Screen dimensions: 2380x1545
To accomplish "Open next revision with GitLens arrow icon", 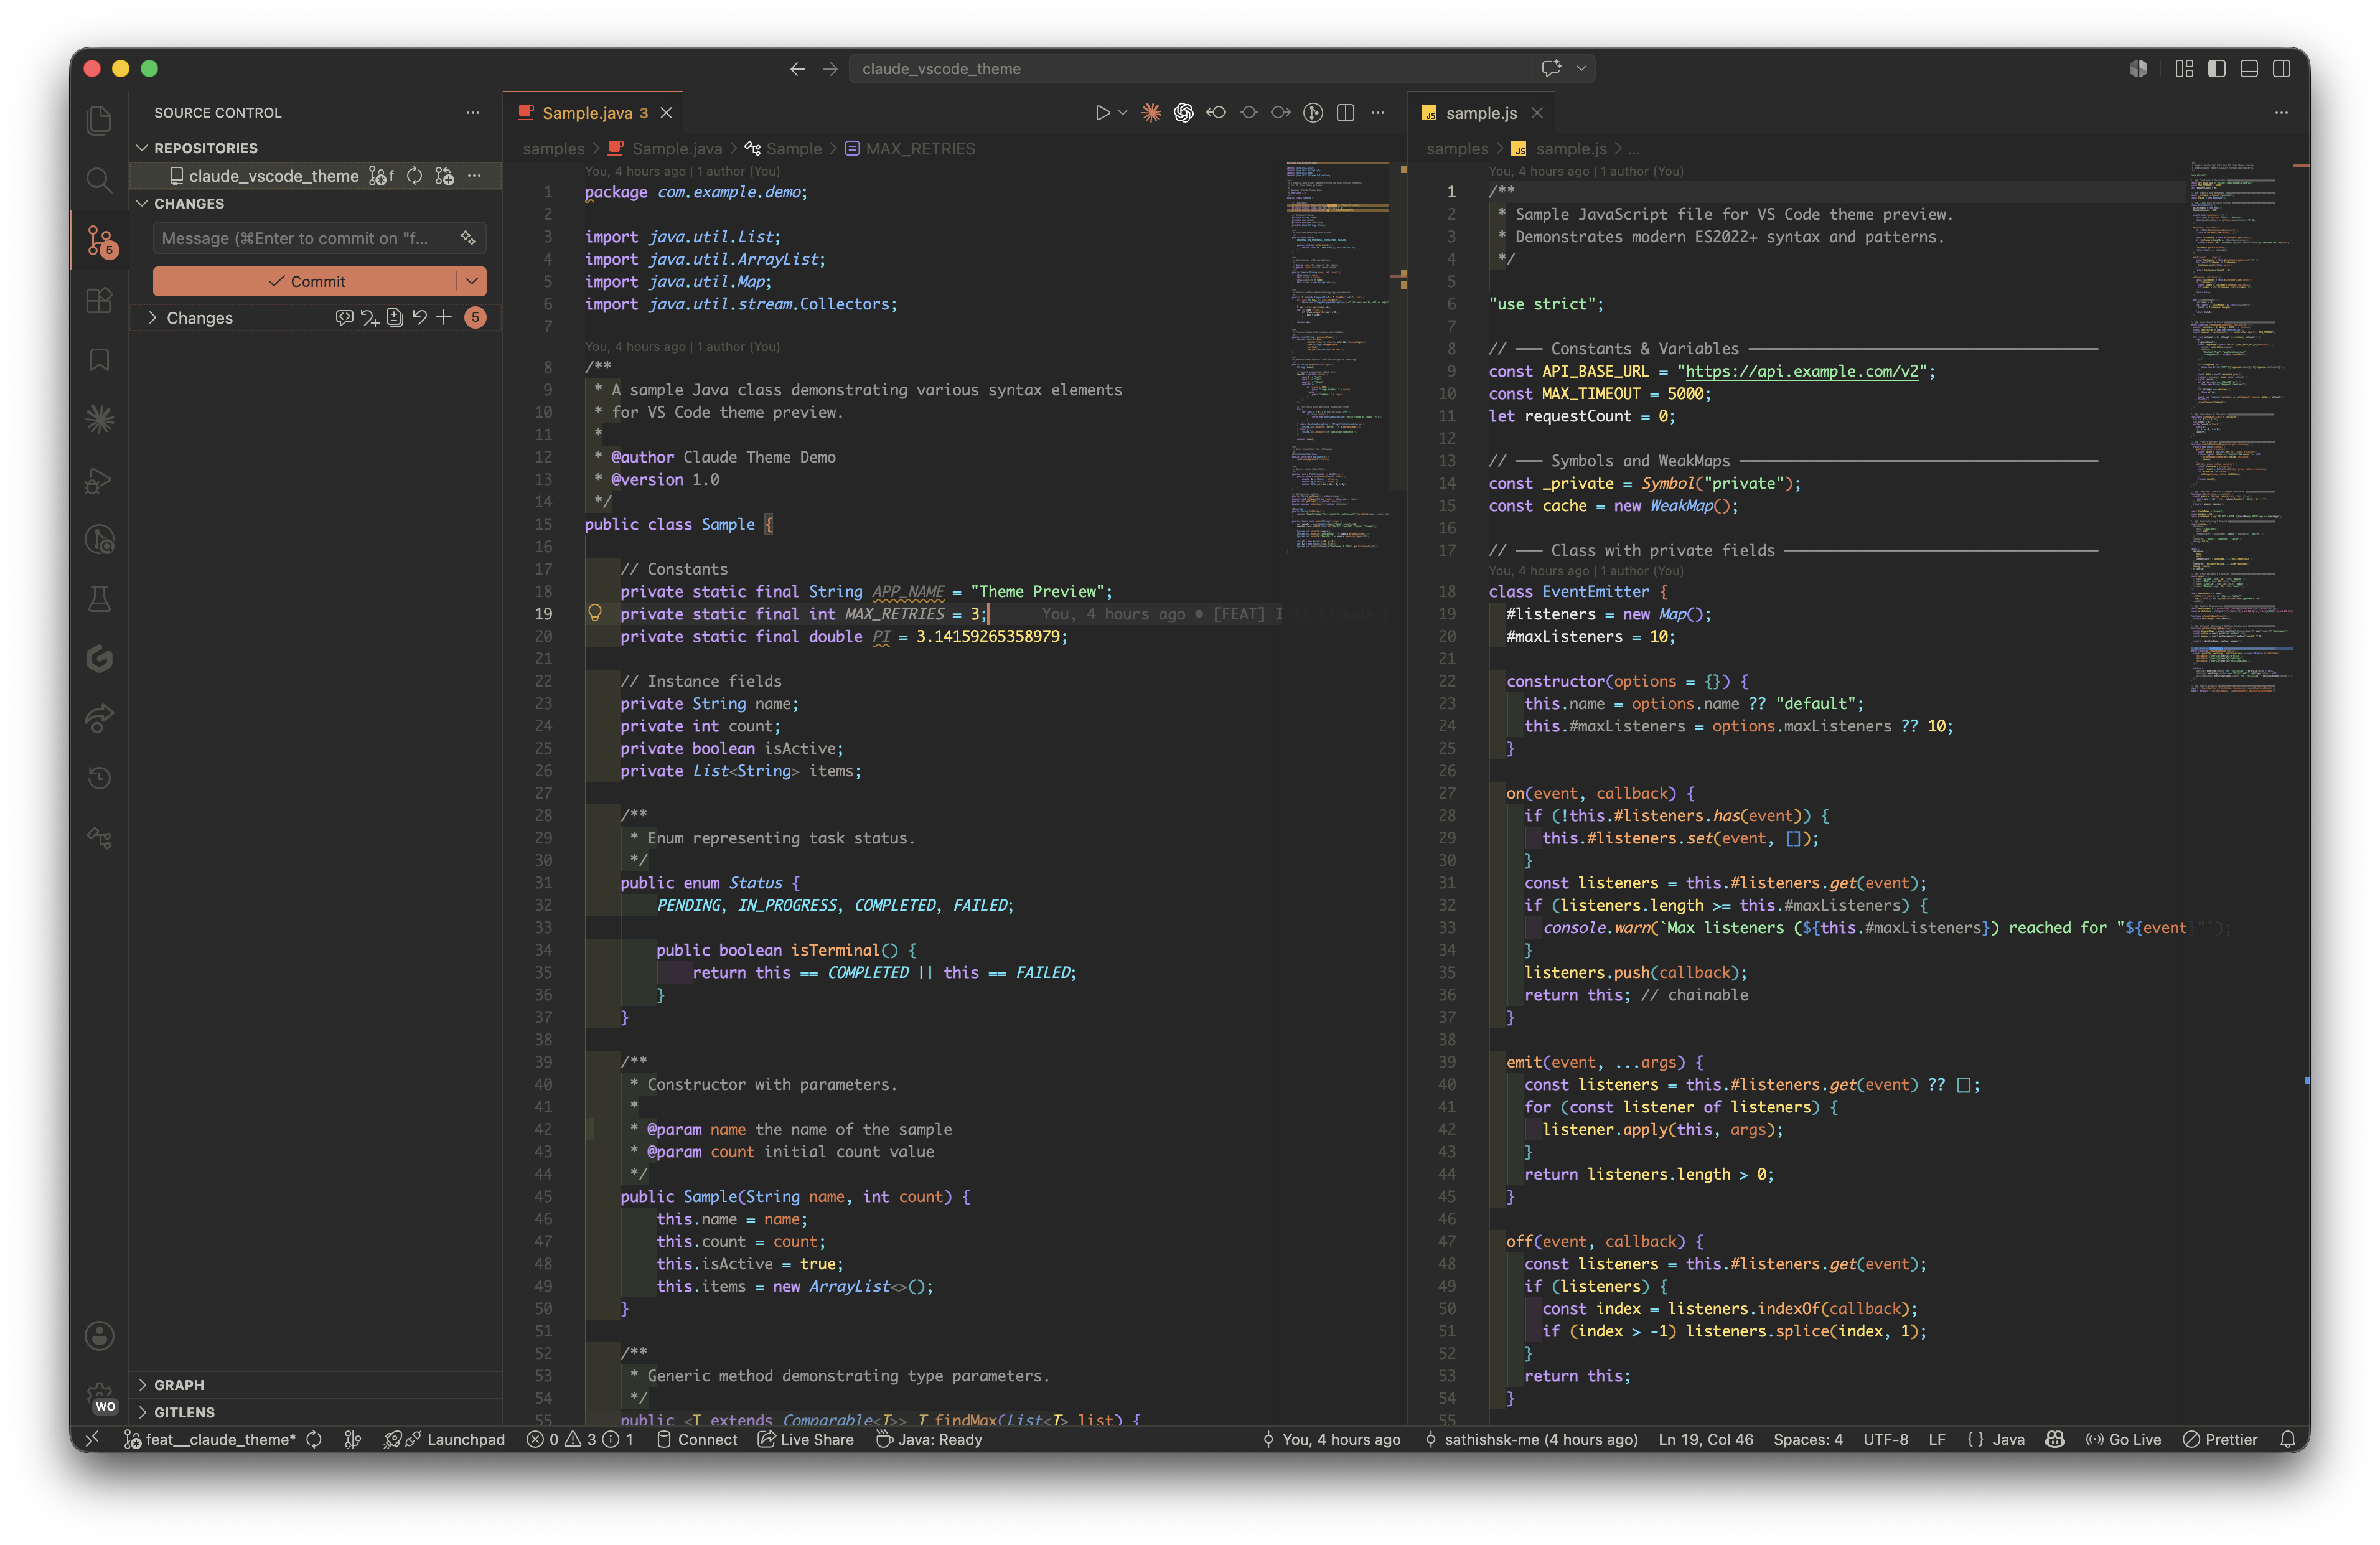I will coord(1281,113).
